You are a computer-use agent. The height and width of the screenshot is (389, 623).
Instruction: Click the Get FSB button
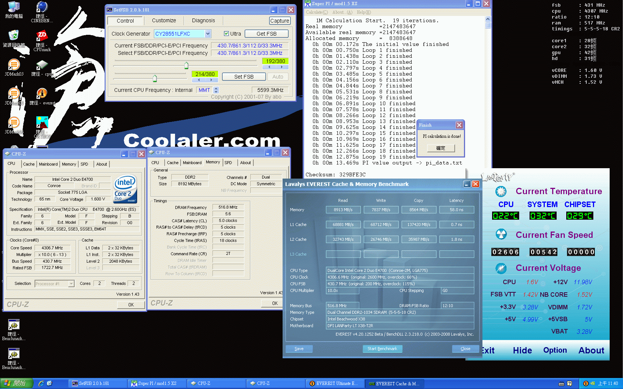click(267, 34)
